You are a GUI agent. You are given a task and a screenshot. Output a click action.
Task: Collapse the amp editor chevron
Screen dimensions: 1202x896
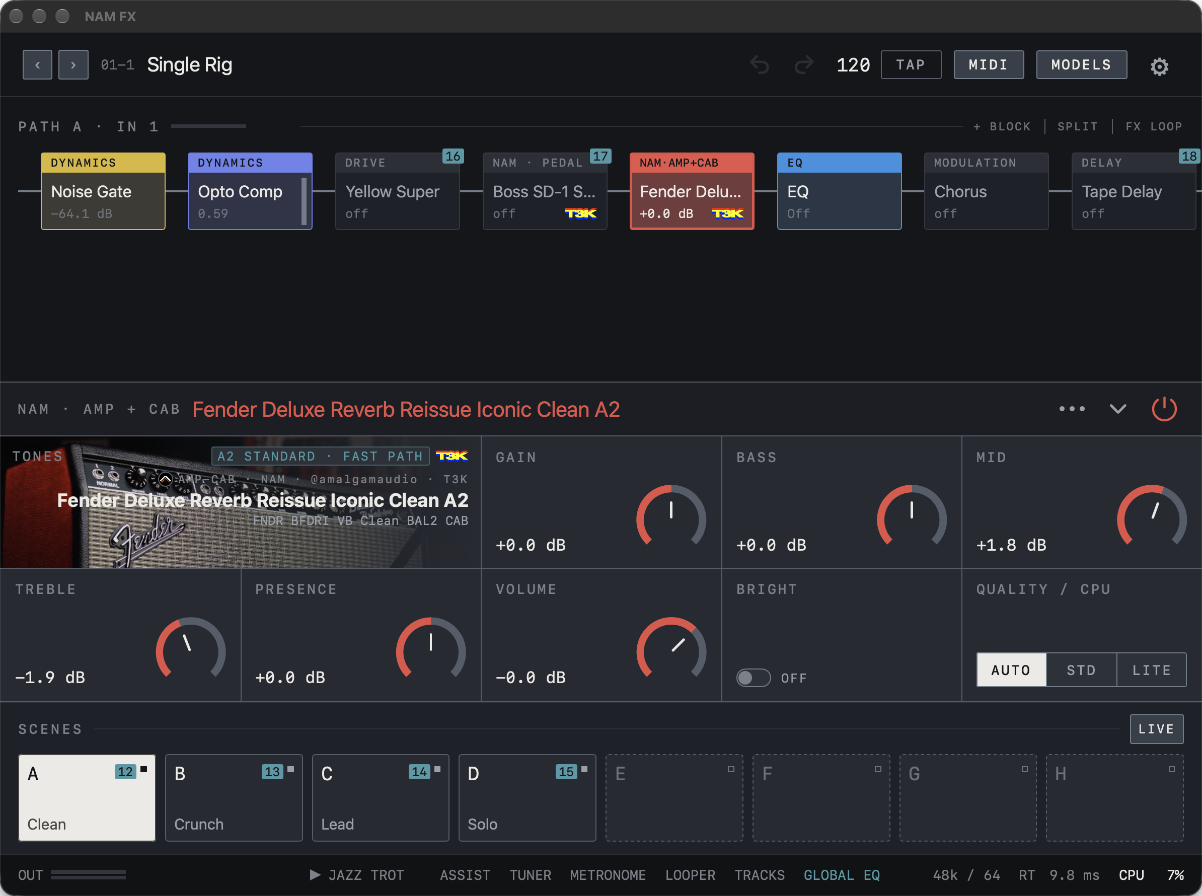pos(1118,409)
